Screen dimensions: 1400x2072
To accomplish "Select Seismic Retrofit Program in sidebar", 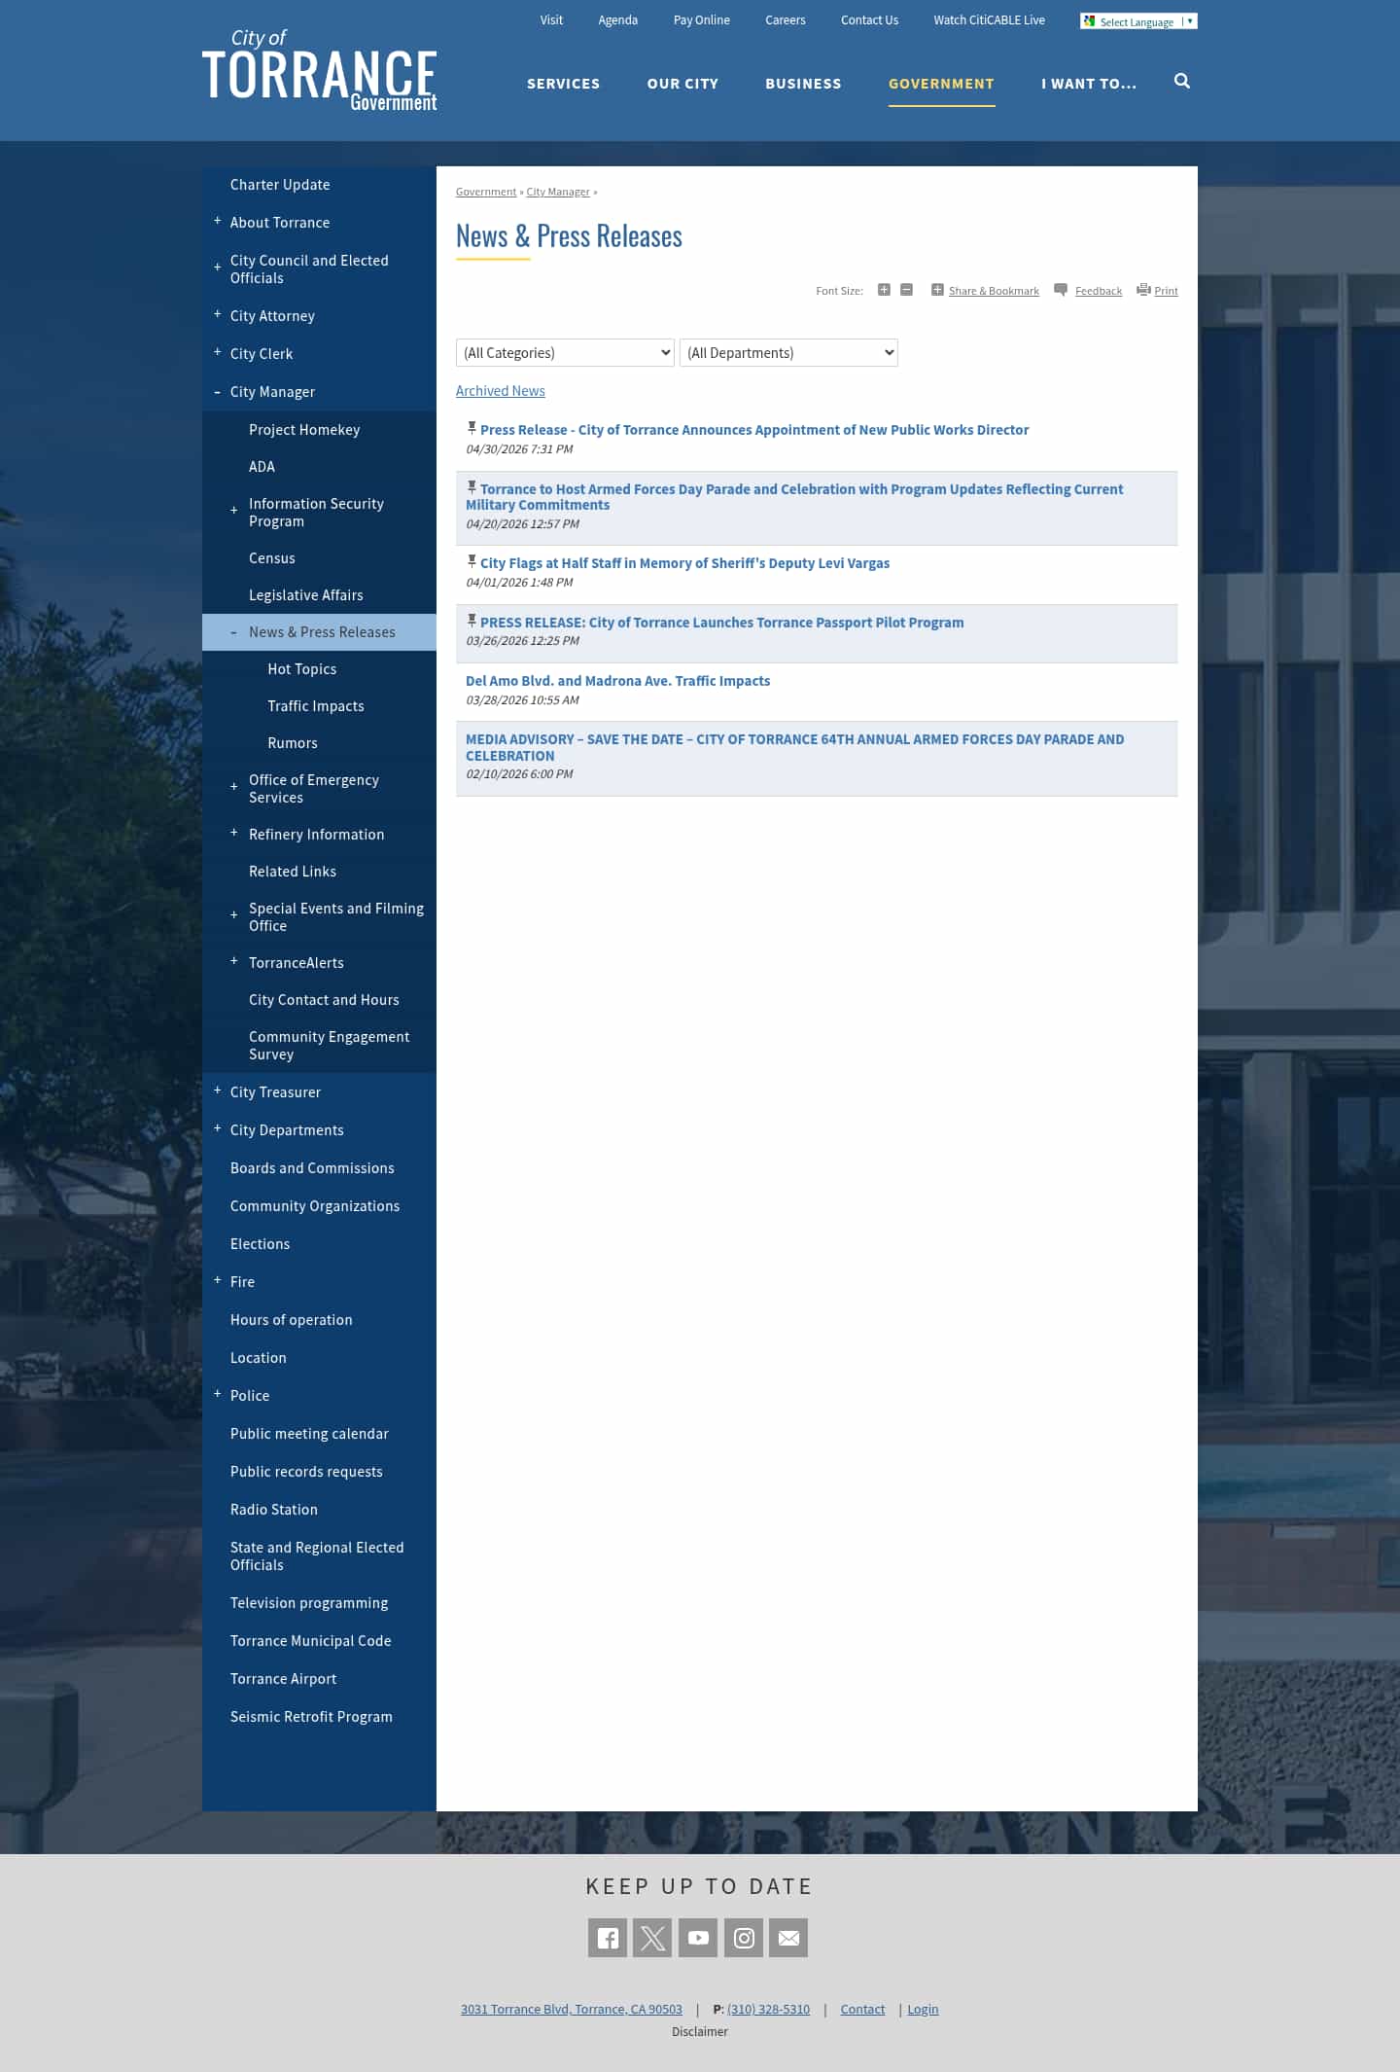I will coord(311,1717).
